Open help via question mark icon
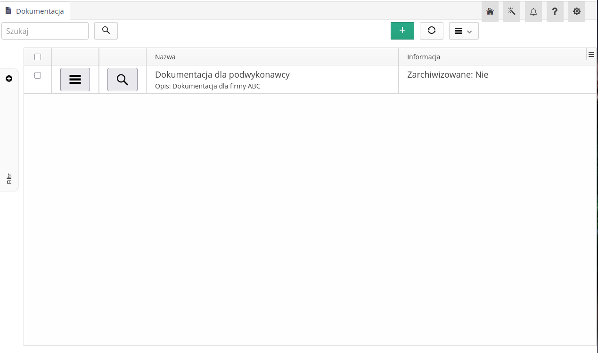The width and height of the screenshot is (598, 353). 555,12
